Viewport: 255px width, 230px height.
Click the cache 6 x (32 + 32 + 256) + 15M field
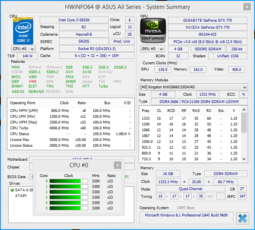tap(97, 56)
